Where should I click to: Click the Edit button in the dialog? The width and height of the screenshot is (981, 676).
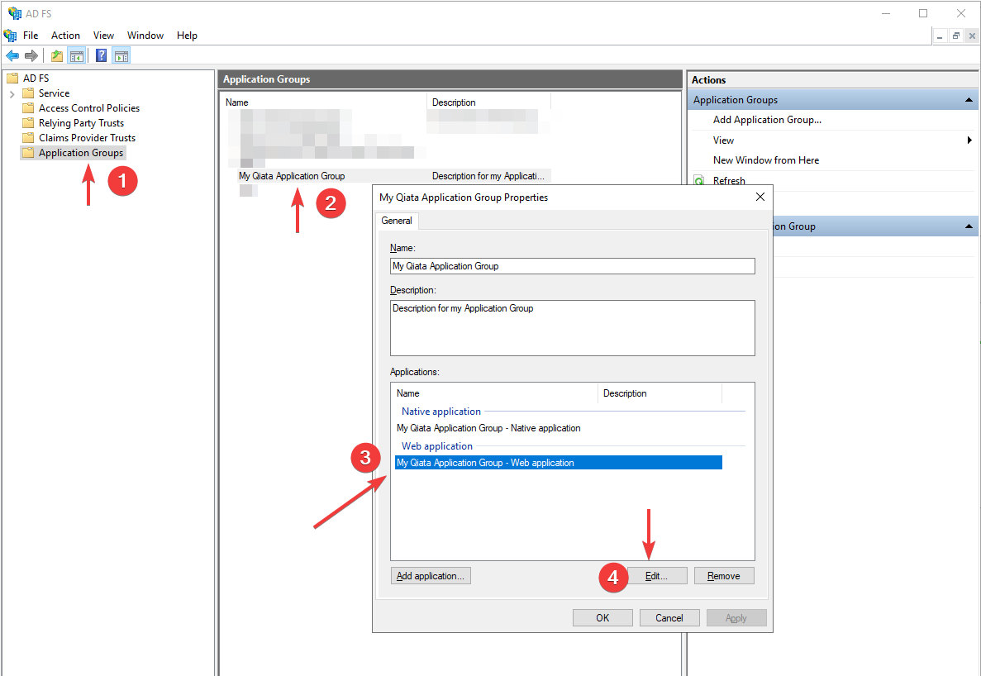tap(658, 575)
